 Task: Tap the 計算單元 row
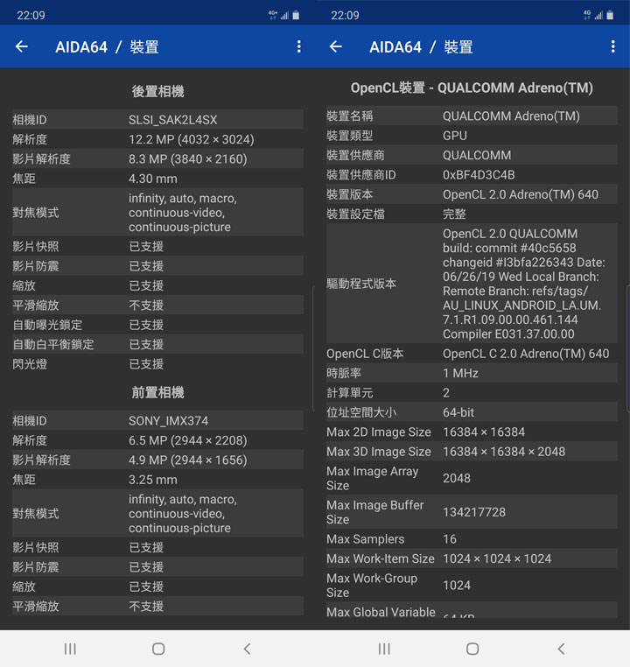coord(472,393)
